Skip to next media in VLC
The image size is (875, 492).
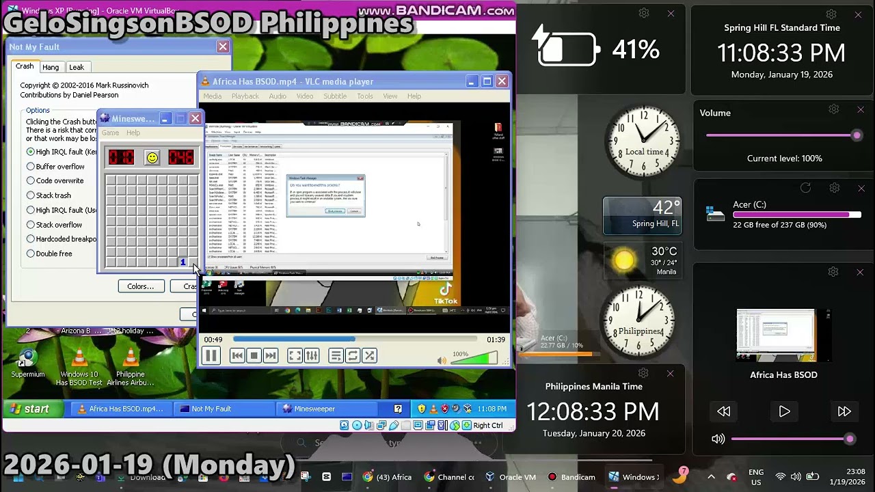(x=271, y=355)
